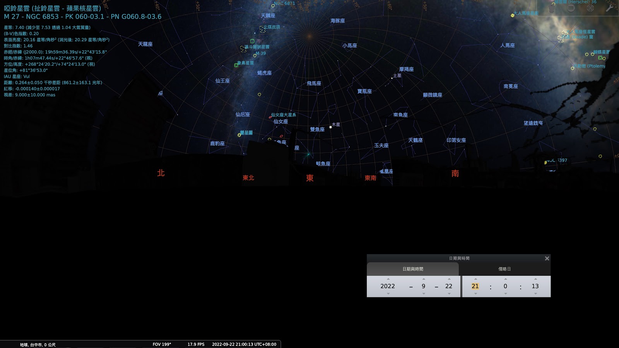Image resolution: width=619 pixels, height=348 pixels.
Task: Click the 仙王座 constellation label
Action: tap(222, 81)
